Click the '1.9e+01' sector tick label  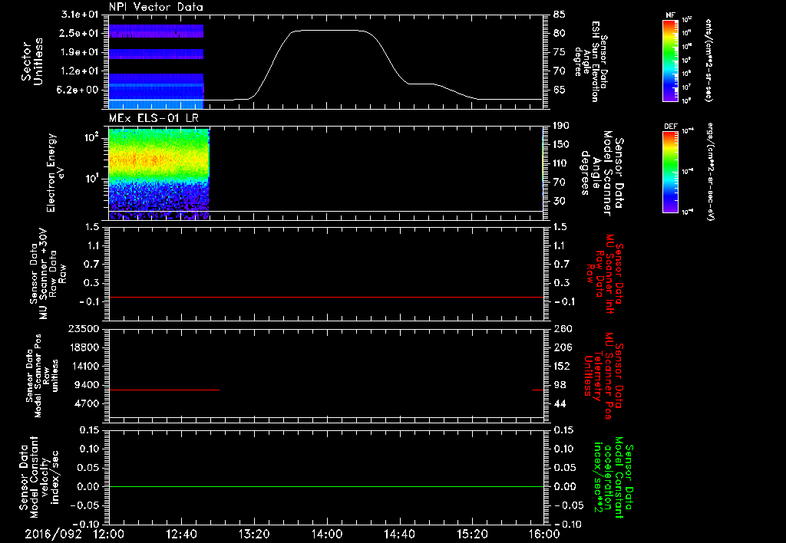click(79, 52)
